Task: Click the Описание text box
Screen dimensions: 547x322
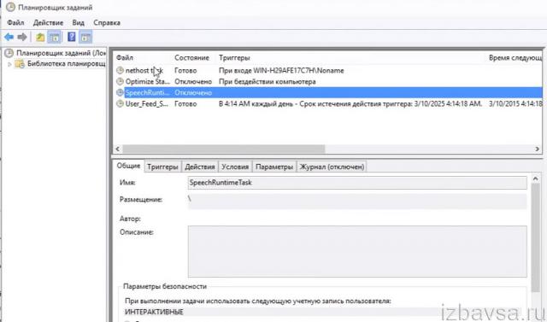Action: point(357,251)
